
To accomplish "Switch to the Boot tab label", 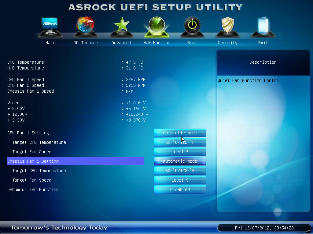I will 192,43.
